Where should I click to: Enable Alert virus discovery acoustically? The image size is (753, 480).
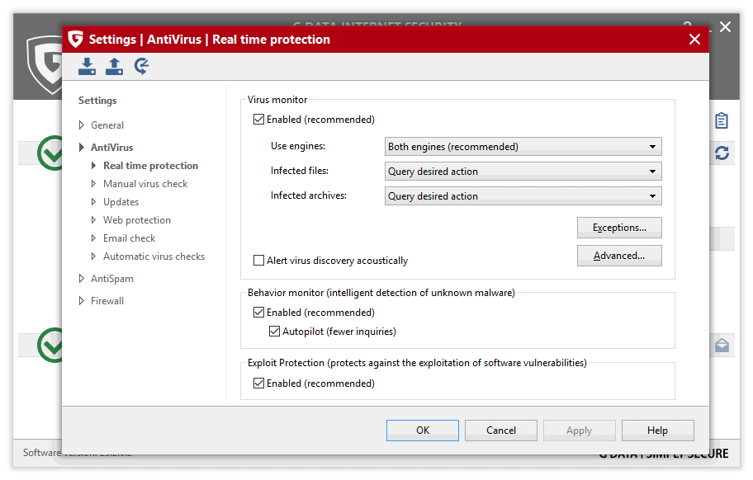[x=259, y=261]
